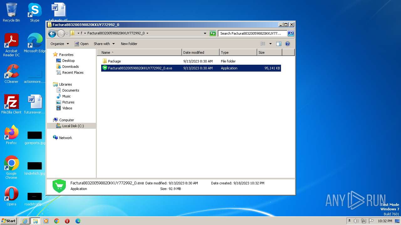Open view options dropdown arrow
Screen dimensions: 401x225
[270, 44]
